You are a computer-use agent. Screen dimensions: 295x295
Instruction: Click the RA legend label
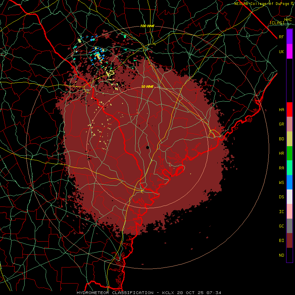281,168
